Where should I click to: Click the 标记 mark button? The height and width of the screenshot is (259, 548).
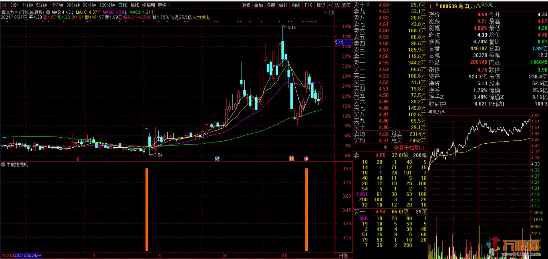(x=321, y=5)
